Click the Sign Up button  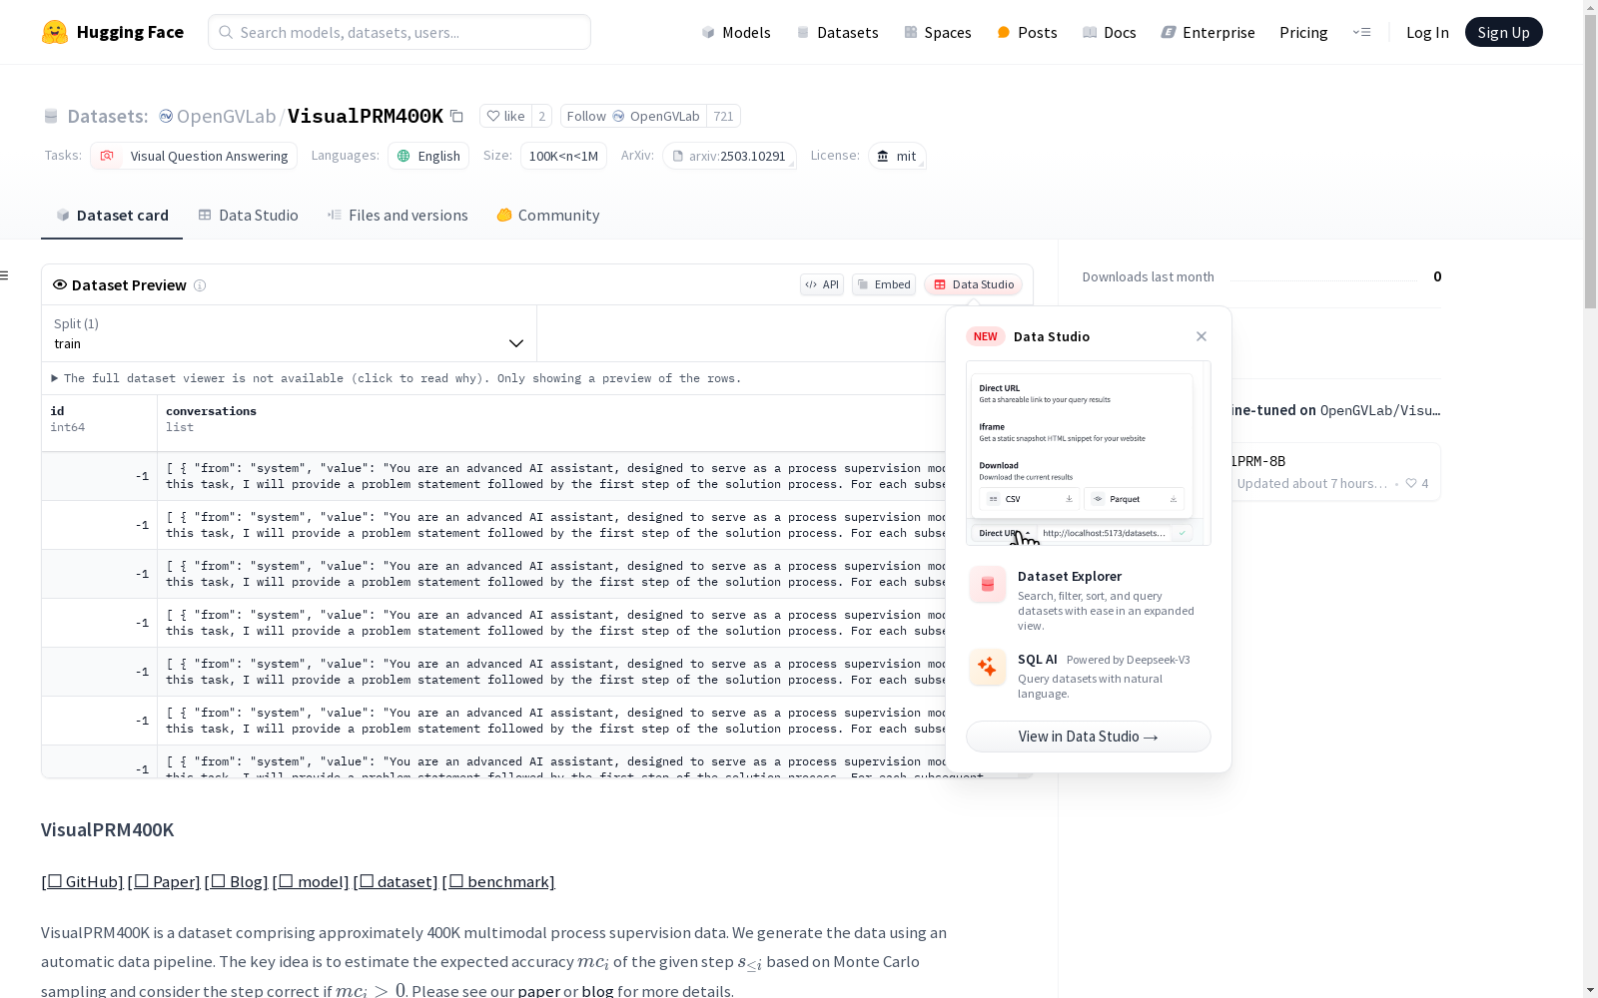[1503, 32]
